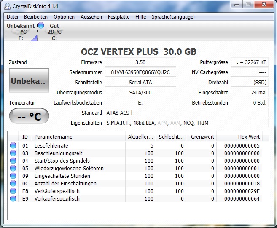This screenshot has height=228, width=277.
Task: Click the SATA/300 transfer mode field
Action: tap(140, 92)
